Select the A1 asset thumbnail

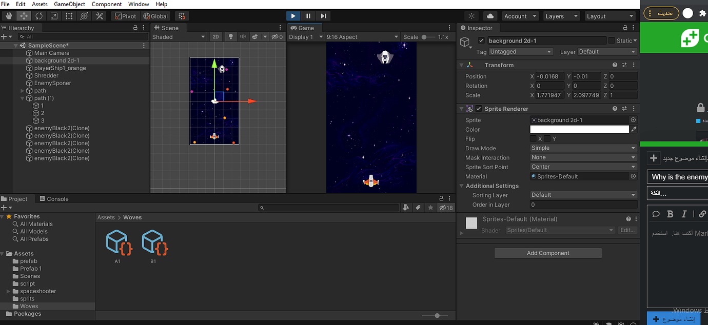(117, 243)
